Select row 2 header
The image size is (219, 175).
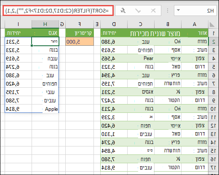tap(214, 42)
